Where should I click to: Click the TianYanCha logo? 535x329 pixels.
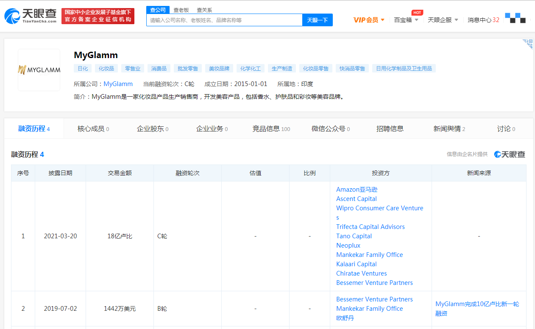coord(30,16)
